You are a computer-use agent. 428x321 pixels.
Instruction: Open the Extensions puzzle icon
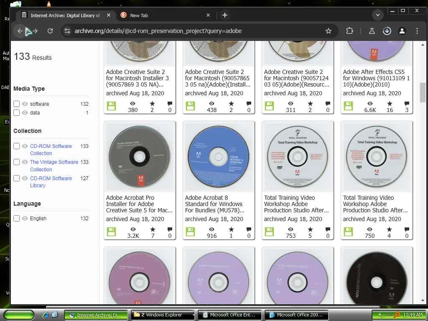point(350,31)
